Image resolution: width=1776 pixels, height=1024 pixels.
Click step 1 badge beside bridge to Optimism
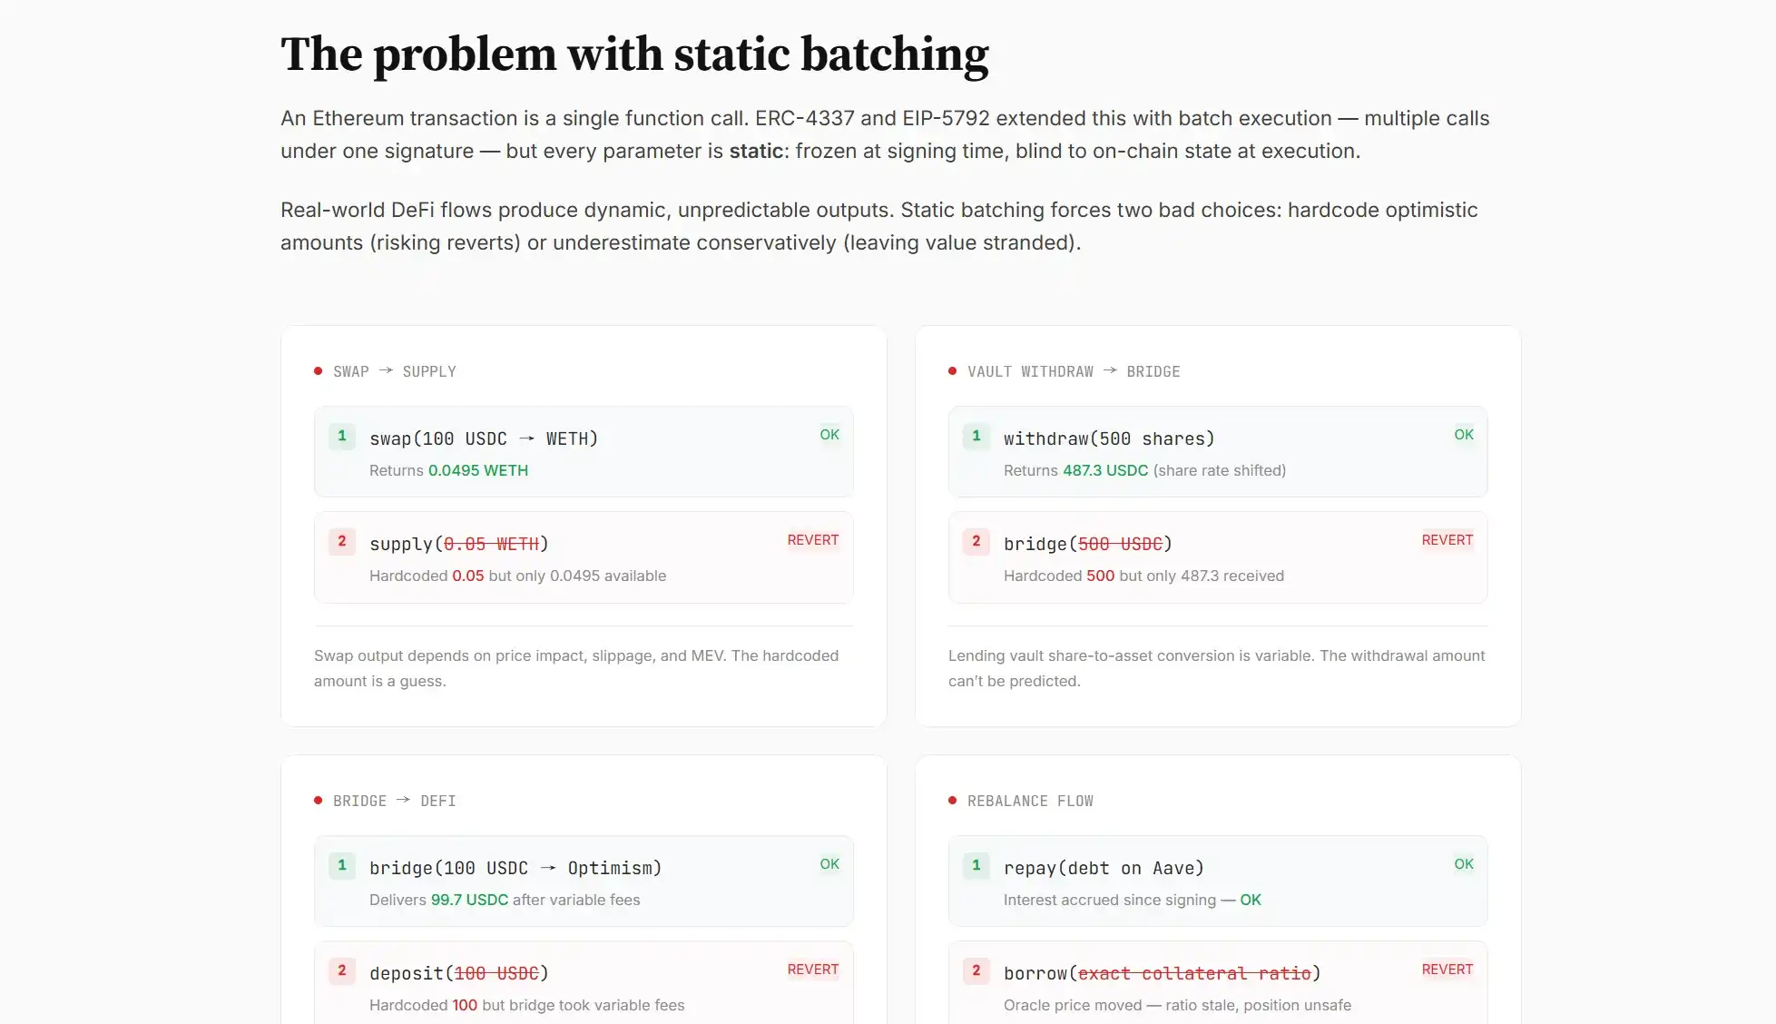(x=342, y=866)
